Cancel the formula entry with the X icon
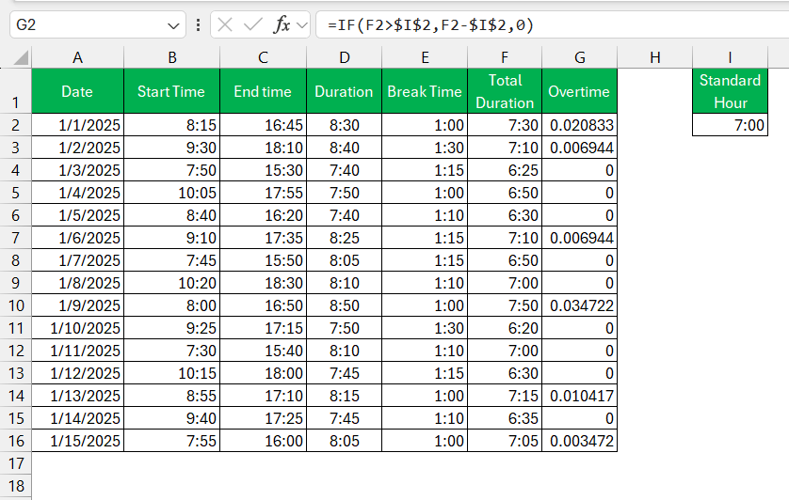The image size is (789, 500). pyautogui.click(x=225, y=24)
